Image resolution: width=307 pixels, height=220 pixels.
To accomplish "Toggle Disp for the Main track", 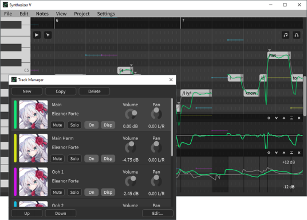I will tap(108, 125).
